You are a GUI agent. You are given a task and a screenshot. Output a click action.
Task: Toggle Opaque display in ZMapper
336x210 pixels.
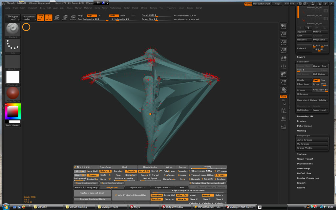[x=93, y=175]
